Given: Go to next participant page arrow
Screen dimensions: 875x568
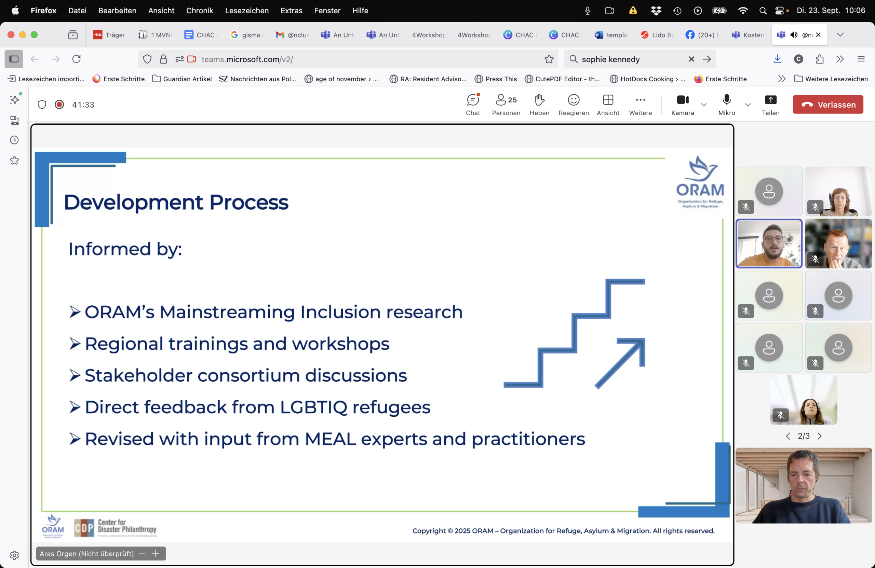Looking at the screenshot, I should [820, 436].
